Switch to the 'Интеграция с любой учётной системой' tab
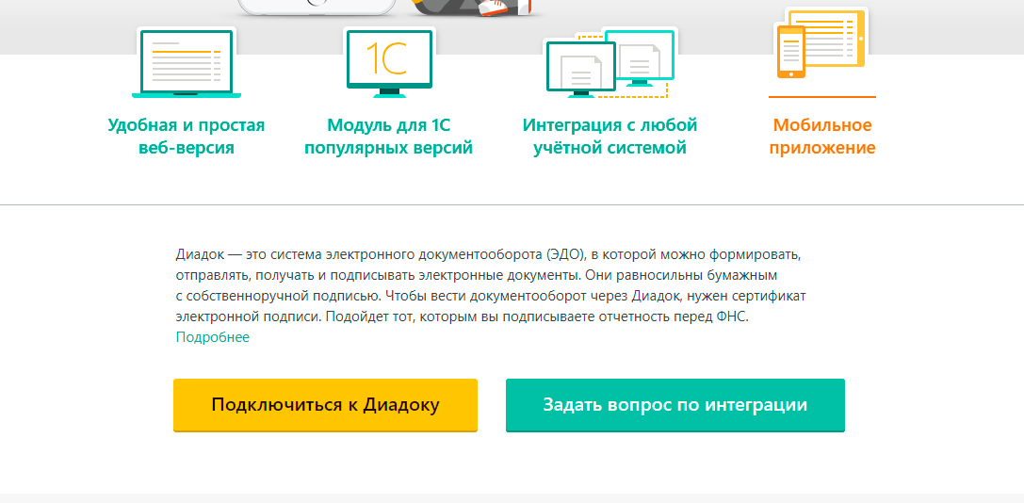 click(610, 136)
